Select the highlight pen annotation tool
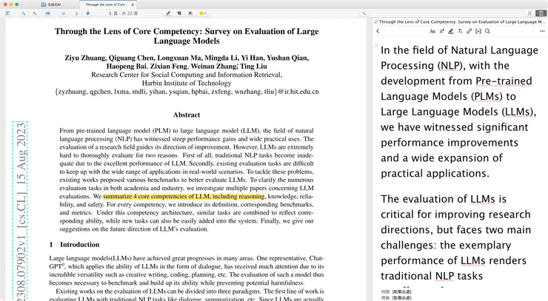Viewport: 548px width, 301px height. tap(168, 13)
